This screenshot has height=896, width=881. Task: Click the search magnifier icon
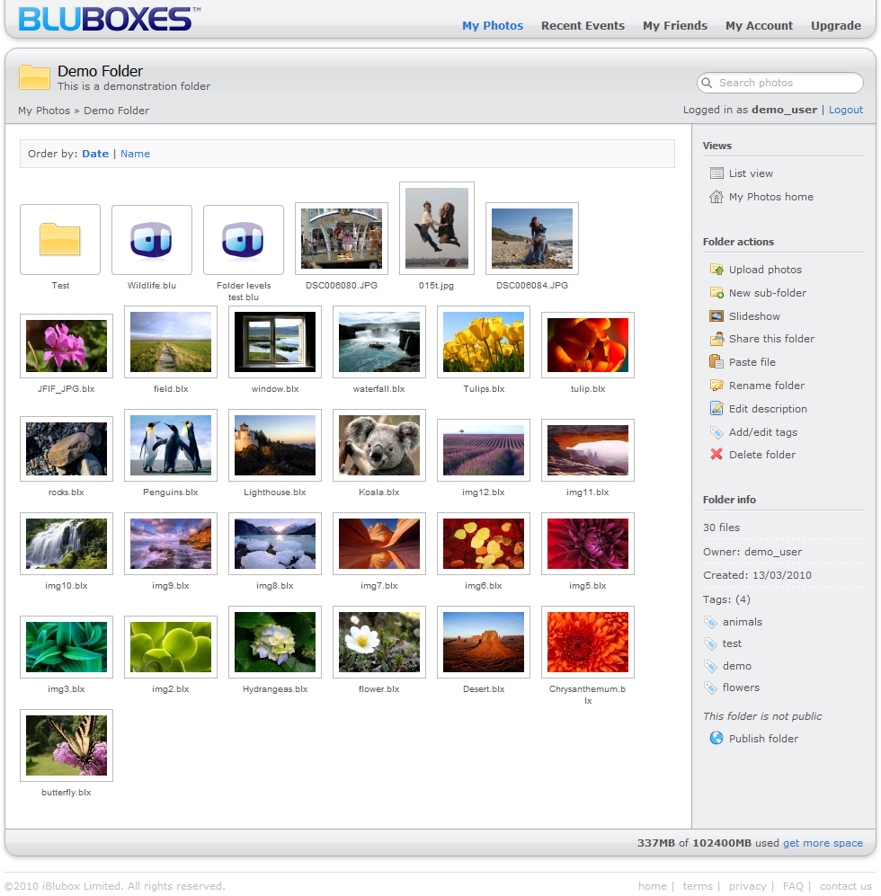(707, 83)
